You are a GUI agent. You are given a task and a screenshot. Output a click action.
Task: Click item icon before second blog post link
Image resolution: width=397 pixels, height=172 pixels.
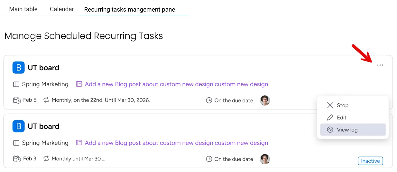[79, 143]
